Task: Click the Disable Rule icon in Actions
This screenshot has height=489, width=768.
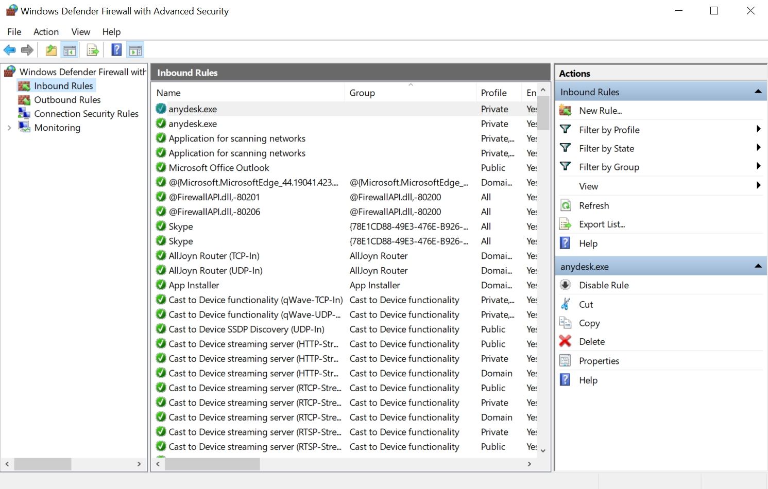Action: (x=565, y=285)
